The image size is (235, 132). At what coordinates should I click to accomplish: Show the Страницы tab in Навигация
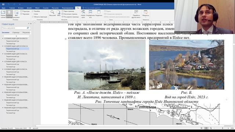(16, 33)
